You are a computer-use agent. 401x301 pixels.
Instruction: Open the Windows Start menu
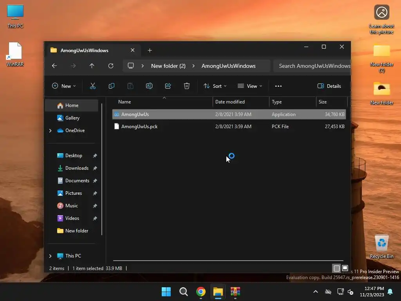tap(166, 292)
